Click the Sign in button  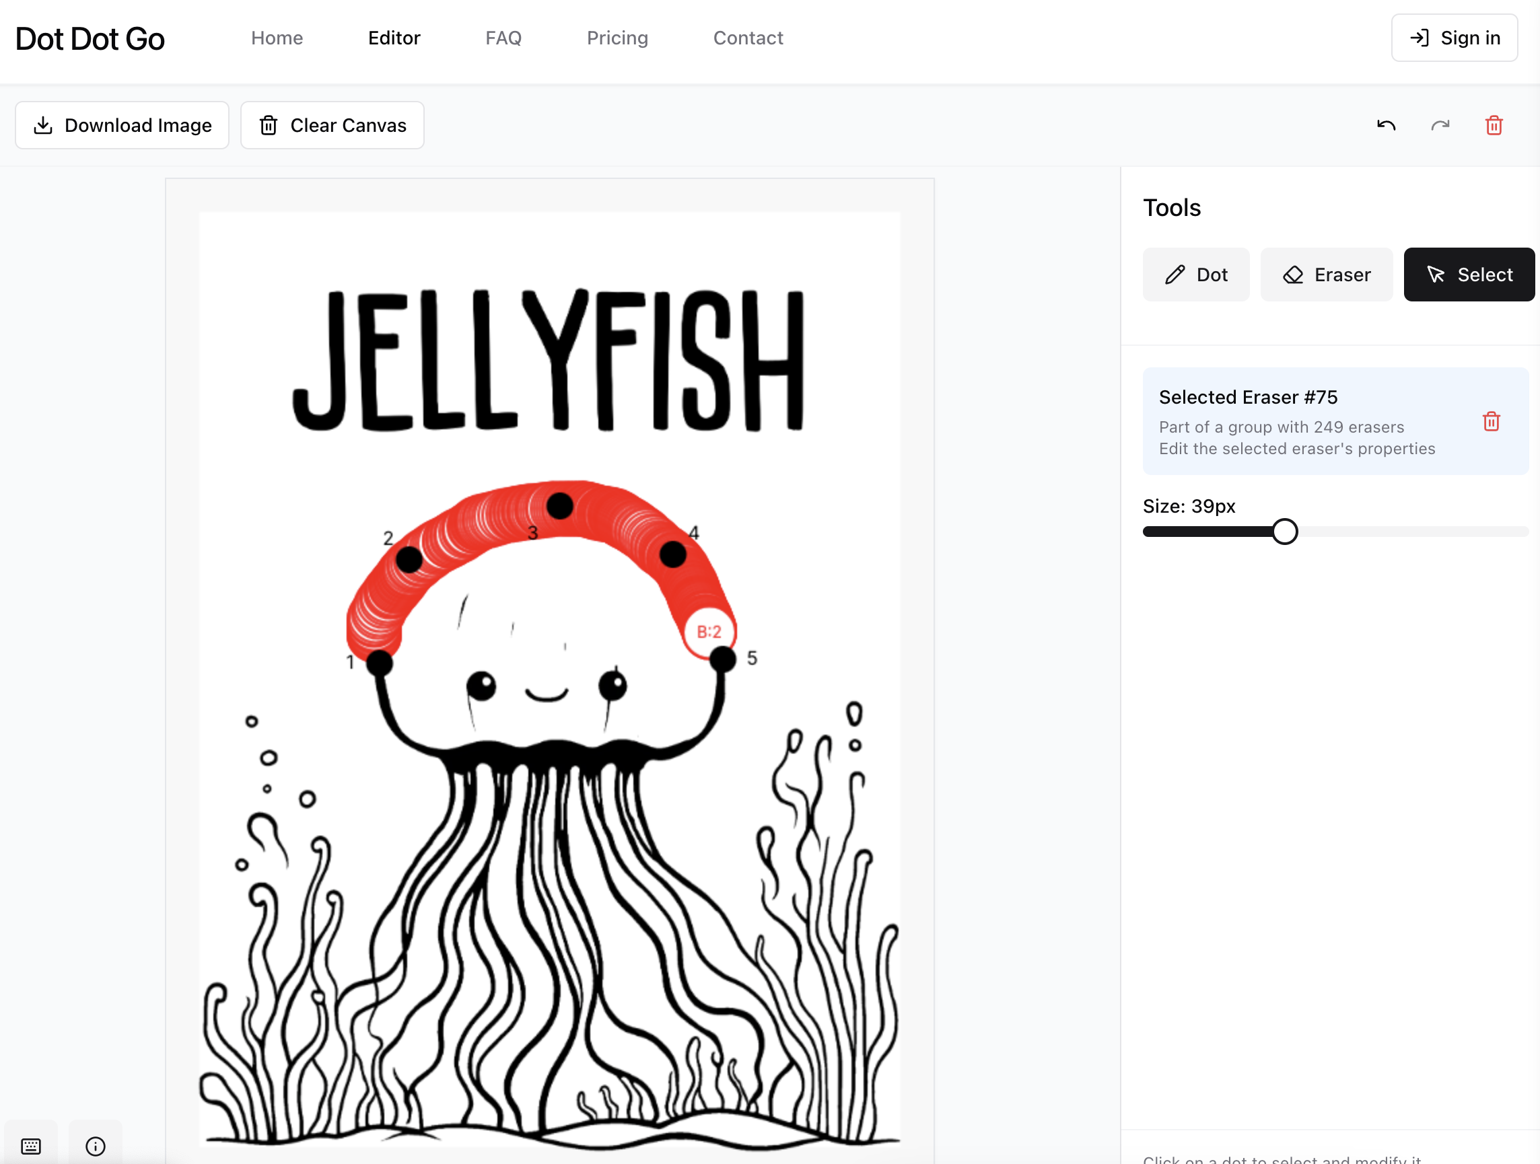click(x=1455, y=38)
